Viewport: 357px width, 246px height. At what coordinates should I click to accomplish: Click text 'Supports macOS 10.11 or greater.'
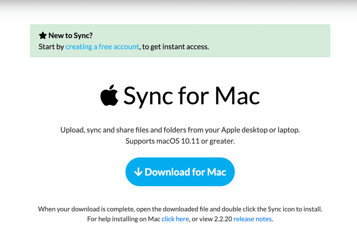[180, 141]
